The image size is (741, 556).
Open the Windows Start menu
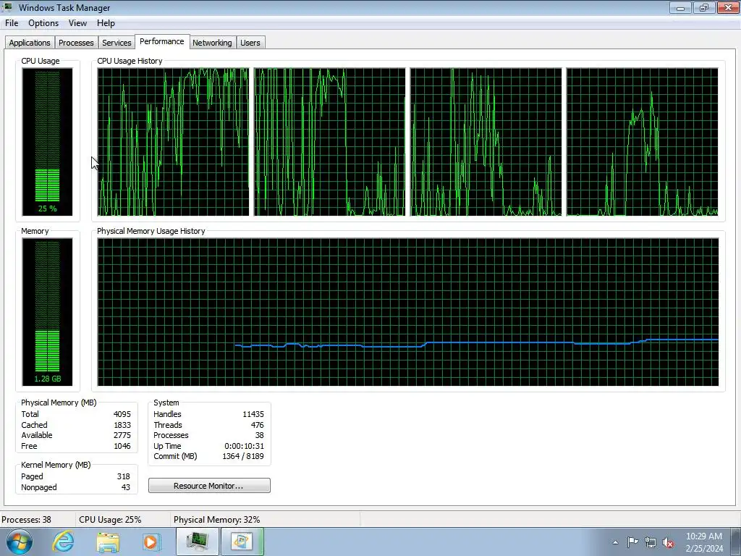[x=20, y=542]
